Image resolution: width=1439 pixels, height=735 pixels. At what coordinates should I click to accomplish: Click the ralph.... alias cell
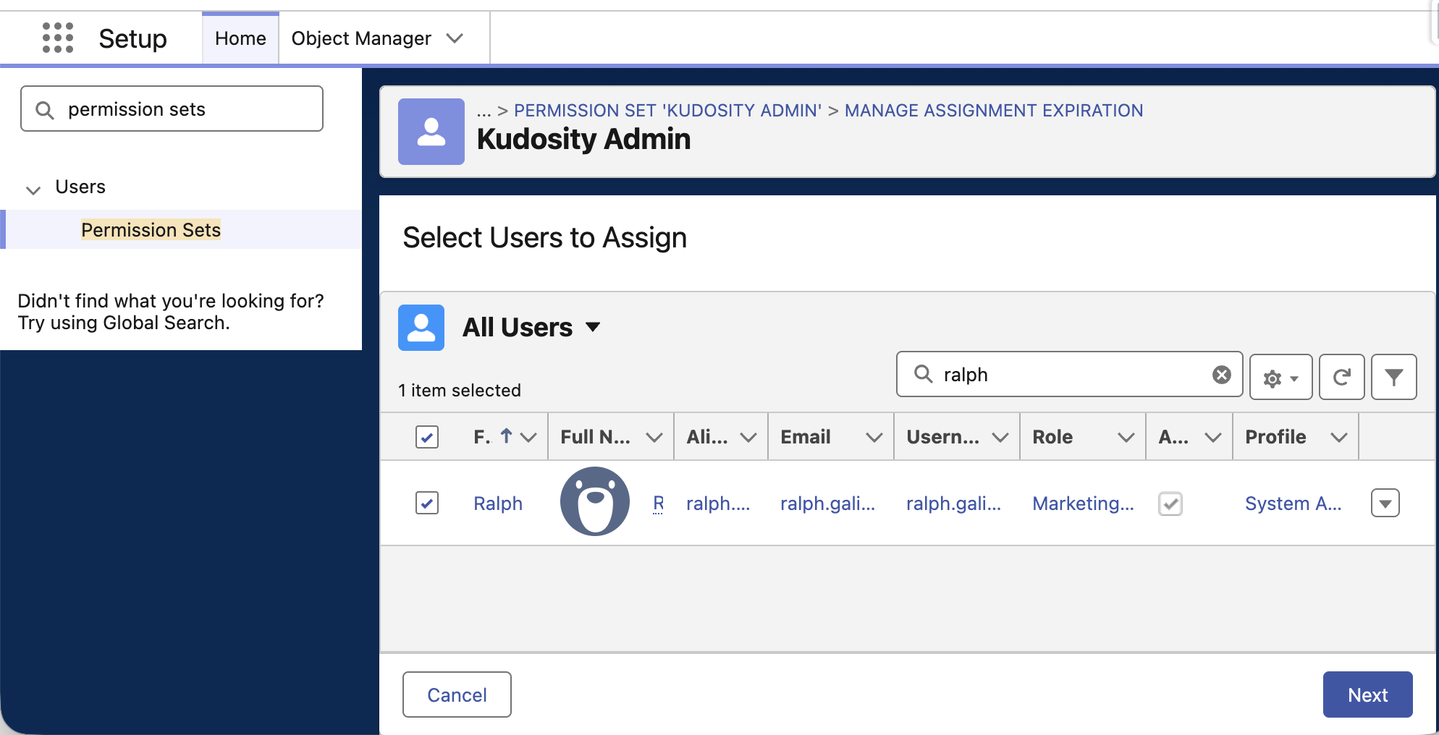(718, 504)
